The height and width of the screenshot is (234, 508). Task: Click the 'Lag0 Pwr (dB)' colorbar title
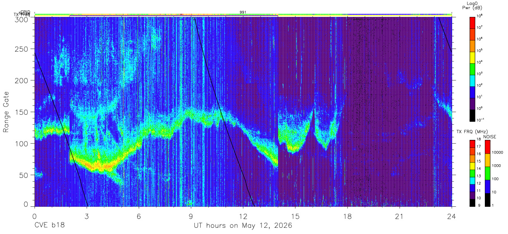(x=473, y=5)
